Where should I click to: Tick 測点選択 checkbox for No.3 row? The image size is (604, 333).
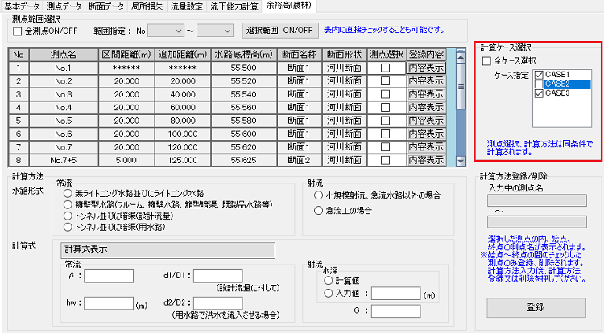[x=386, y=94]
